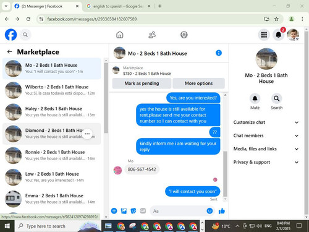Viewport: 309px width, 232px height.
Task: Open Chrome three-dot menu
Action: (302, 19)
